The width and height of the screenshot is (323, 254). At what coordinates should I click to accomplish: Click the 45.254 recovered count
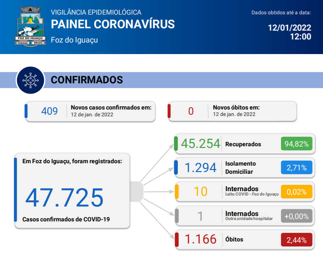(201, 143)
